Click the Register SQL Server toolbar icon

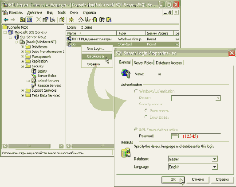tap(88, 19)
